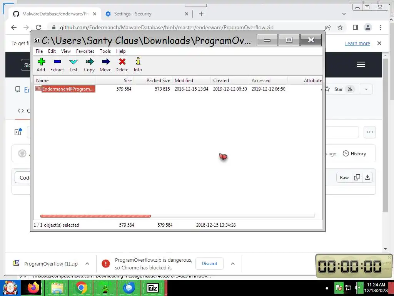Switch to the MalwareDatabase GitHub tab in Chrome
The image size is (394, 296).
pos(55,14)
